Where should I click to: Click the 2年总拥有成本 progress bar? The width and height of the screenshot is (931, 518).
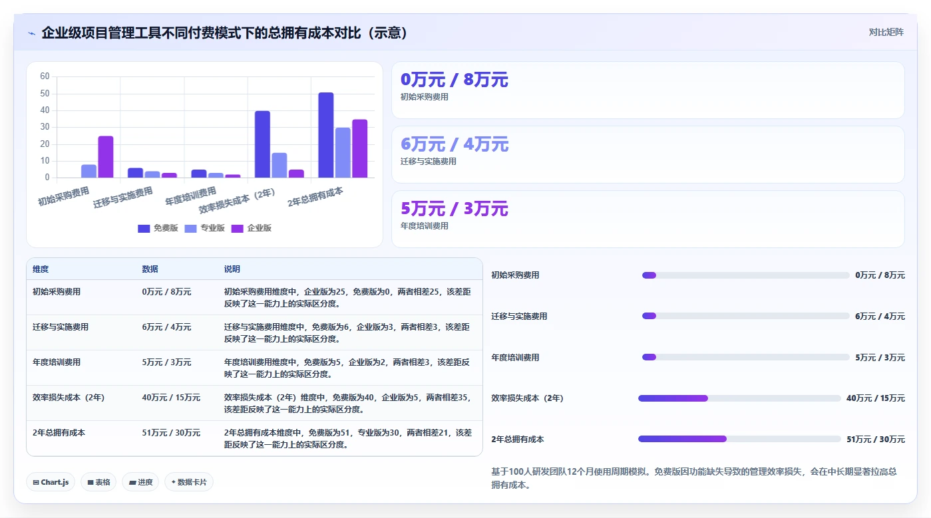point(739,439)
